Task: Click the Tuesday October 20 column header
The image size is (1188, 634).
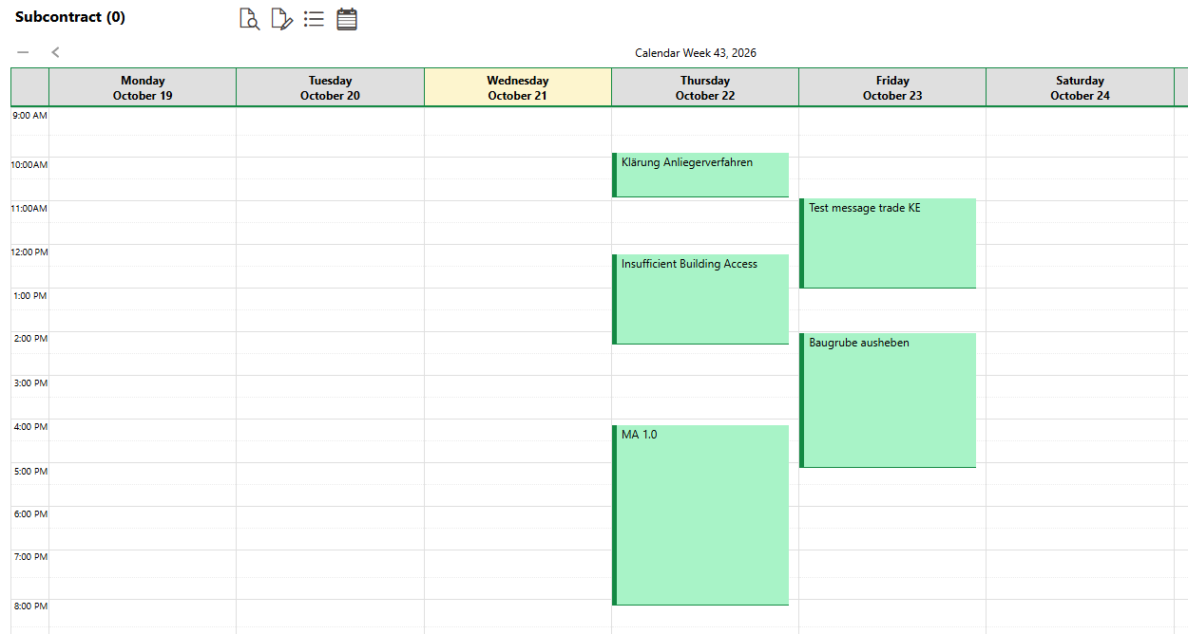Action: coord(330,87)
